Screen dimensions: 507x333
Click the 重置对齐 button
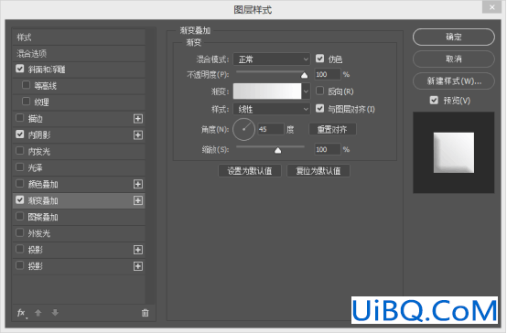tap(332, 129)
